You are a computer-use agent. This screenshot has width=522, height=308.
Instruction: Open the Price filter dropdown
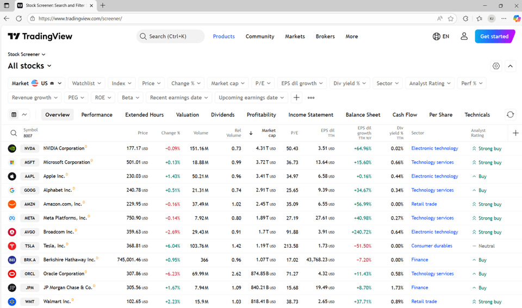pyautogui.click(x=152, y=83)
